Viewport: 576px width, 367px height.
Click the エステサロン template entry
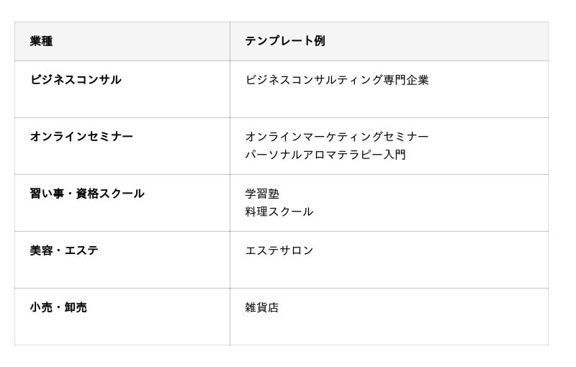[279, 250]
